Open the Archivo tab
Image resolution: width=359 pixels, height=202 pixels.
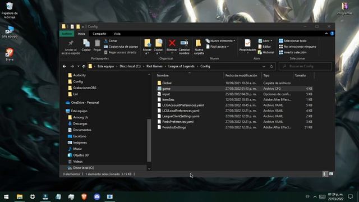(x=67, y=34)
